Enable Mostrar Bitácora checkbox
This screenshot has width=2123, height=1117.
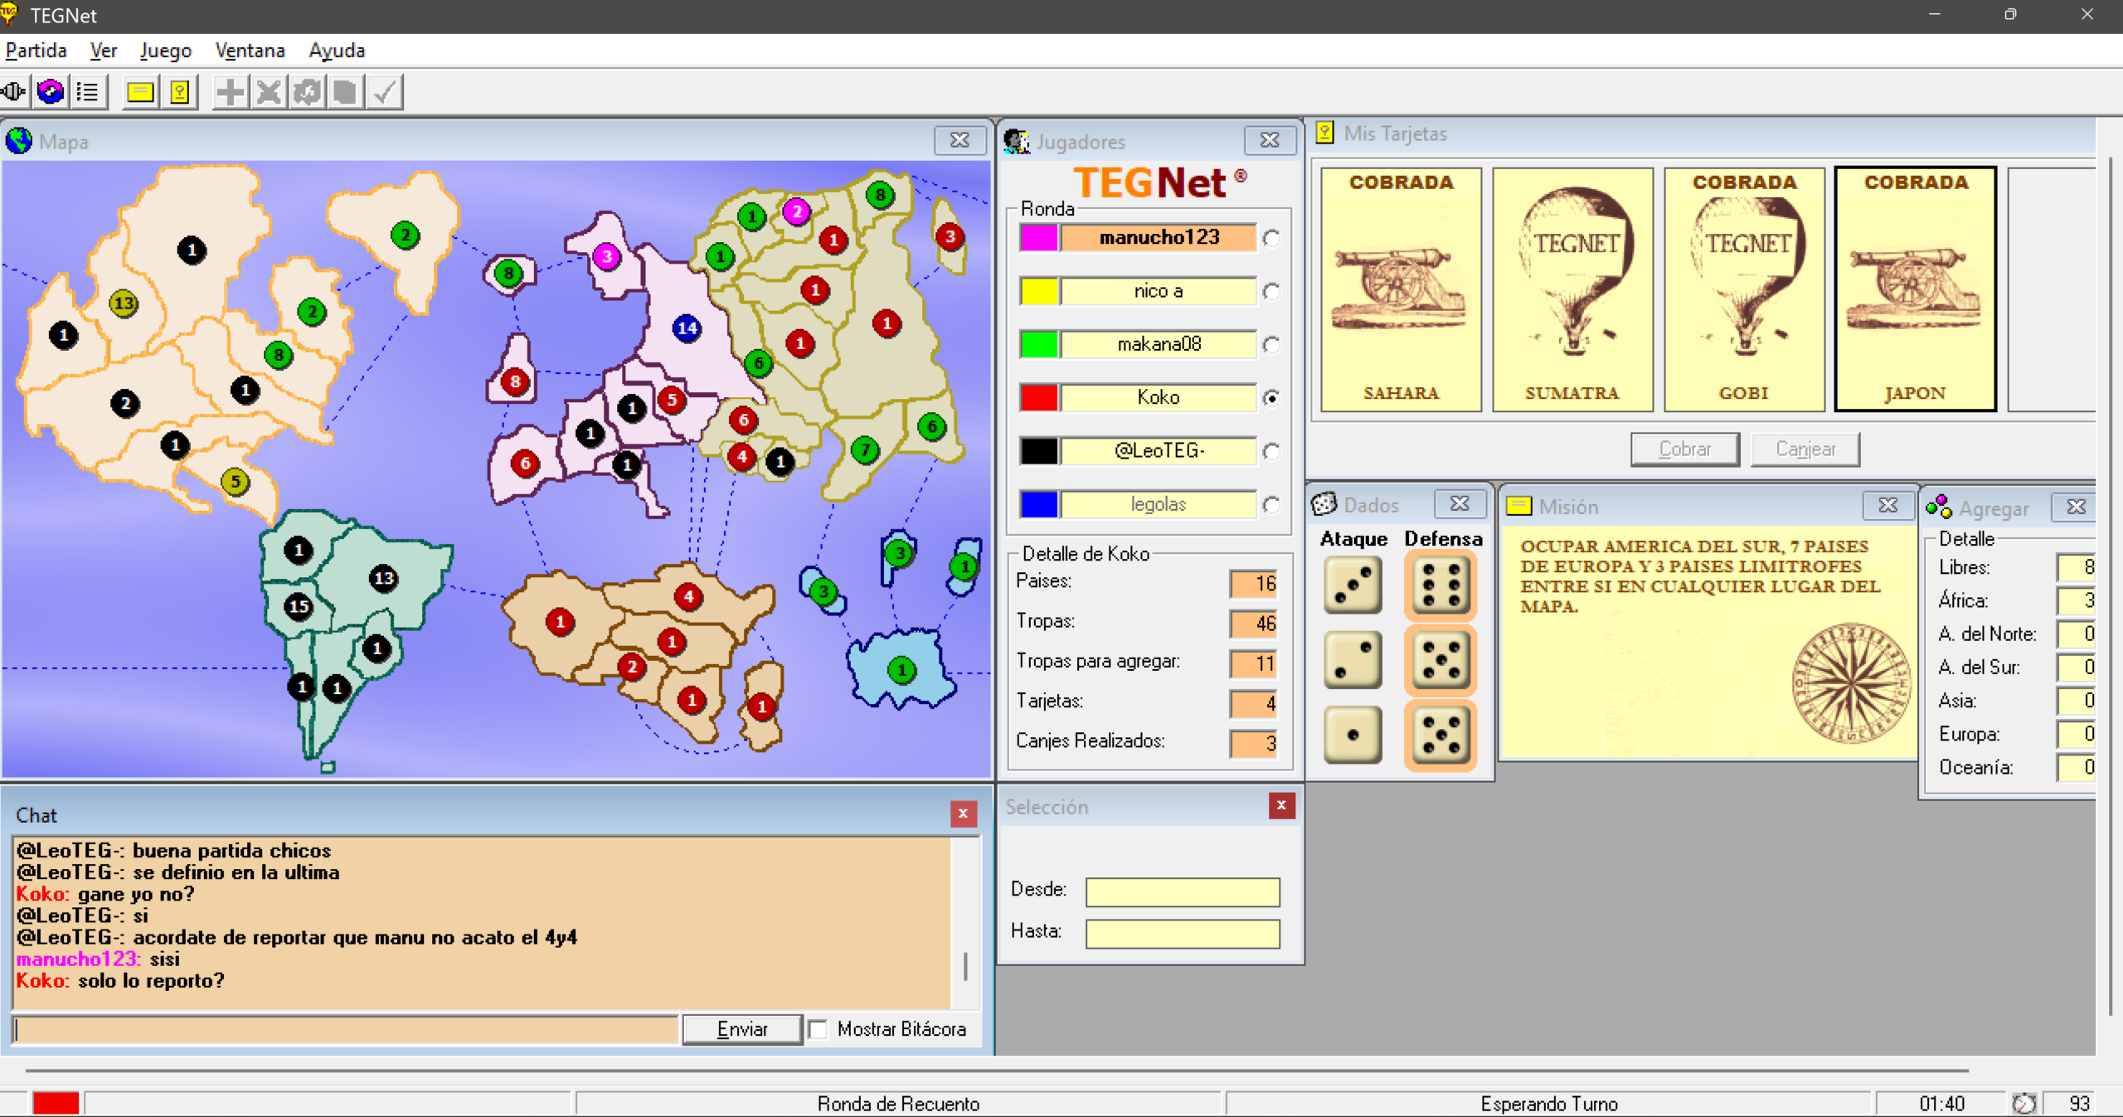click(819, 1029)
